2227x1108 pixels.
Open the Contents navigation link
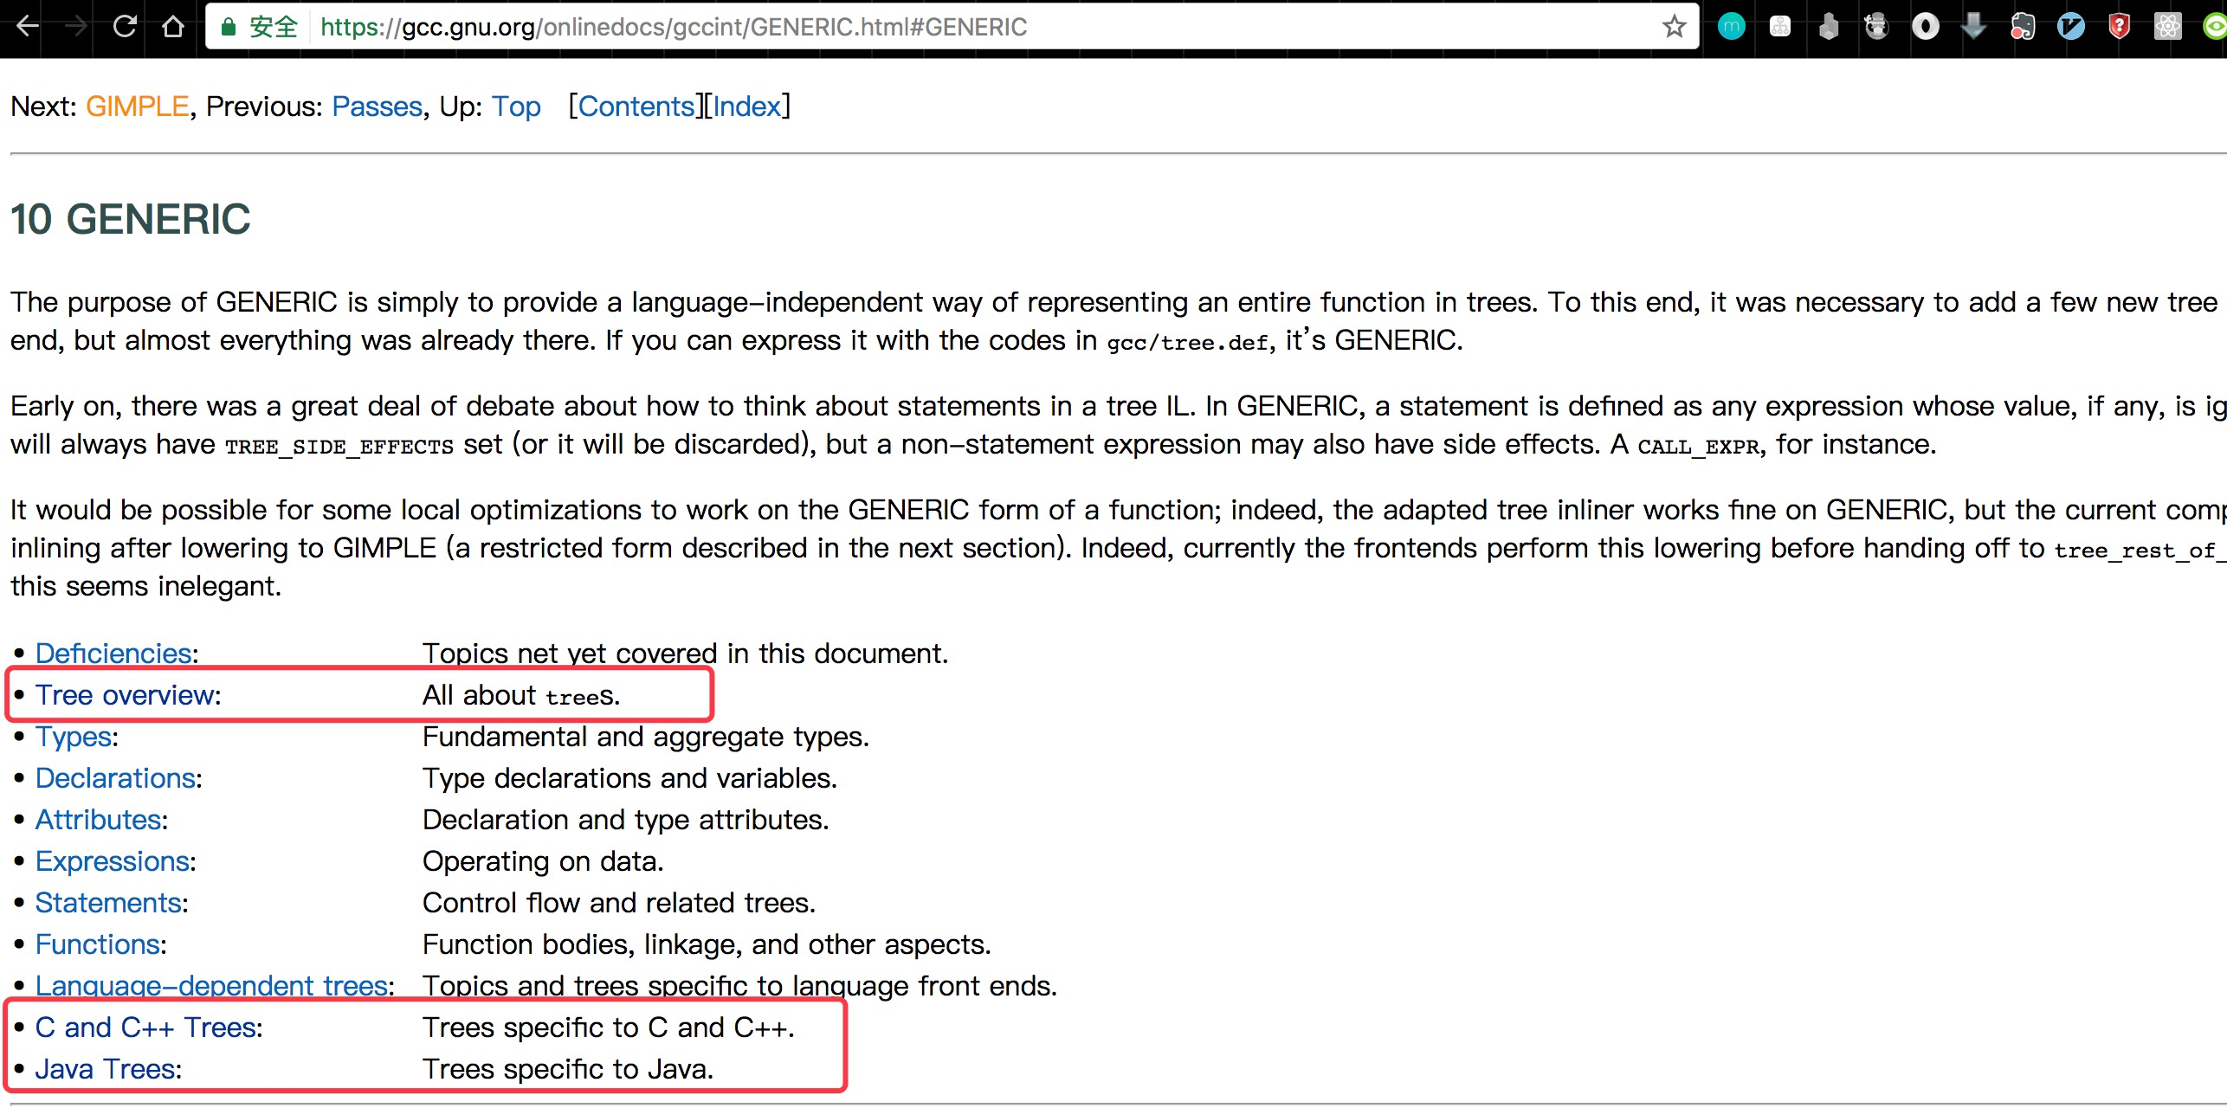(636, 106)
